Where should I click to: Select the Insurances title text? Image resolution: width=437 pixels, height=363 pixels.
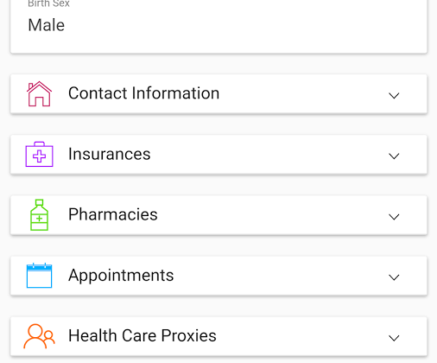(x=110, y=154)
